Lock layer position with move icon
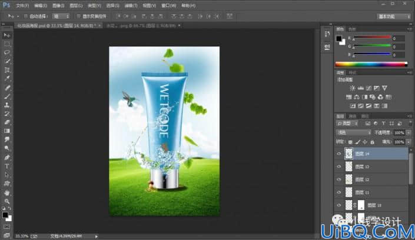 pos(365,142)
